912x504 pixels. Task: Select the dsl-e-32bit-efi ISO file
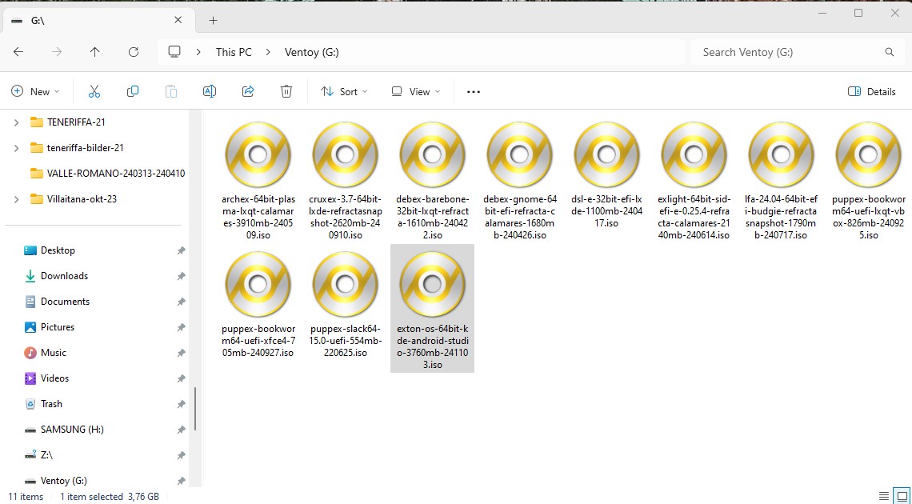tap(606, 174)
